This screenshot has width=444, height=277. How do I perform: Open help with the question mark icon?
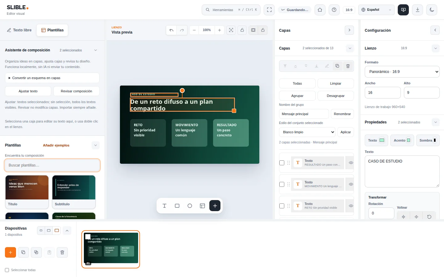334,10
